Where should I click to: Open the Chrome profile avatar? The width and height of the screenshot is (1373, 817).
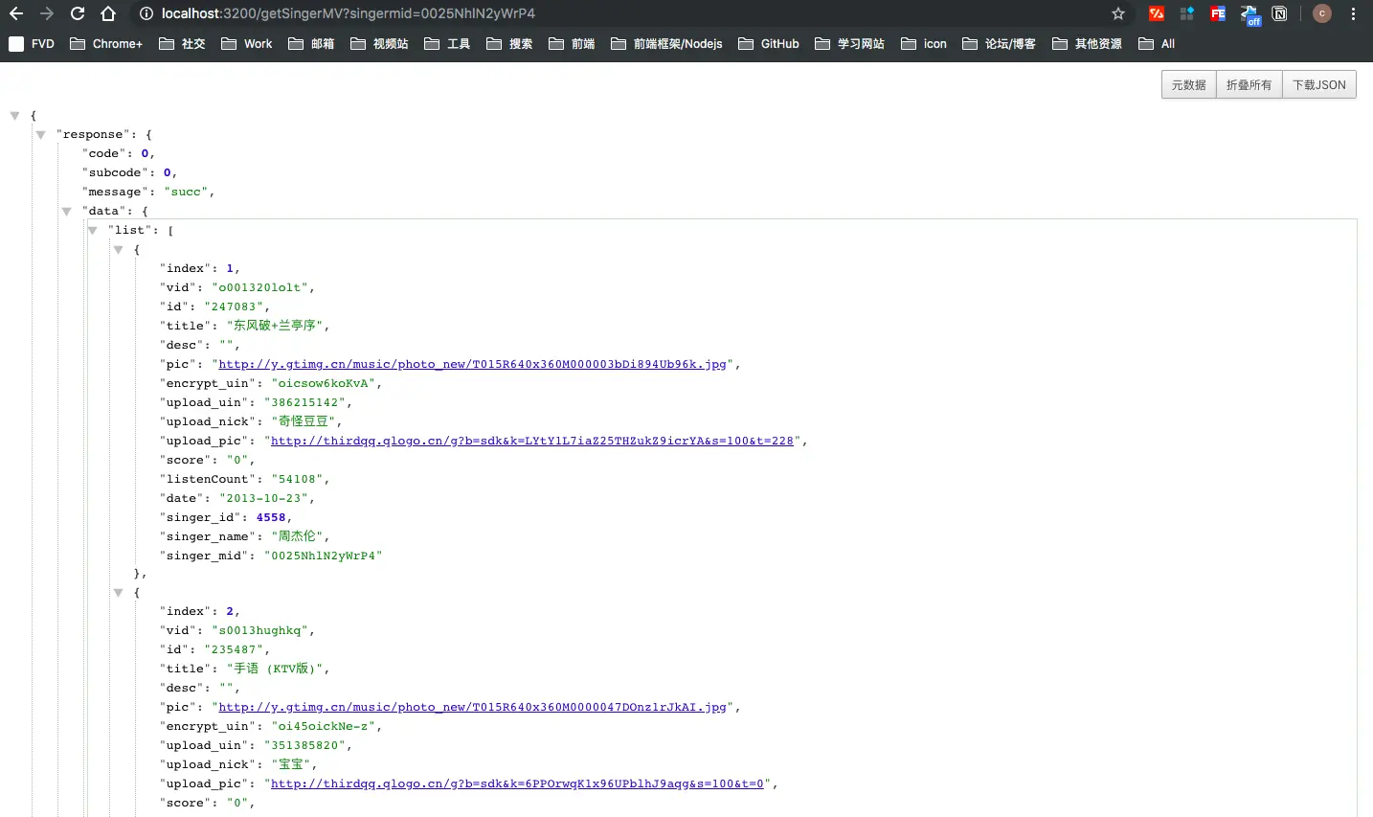1322,13
